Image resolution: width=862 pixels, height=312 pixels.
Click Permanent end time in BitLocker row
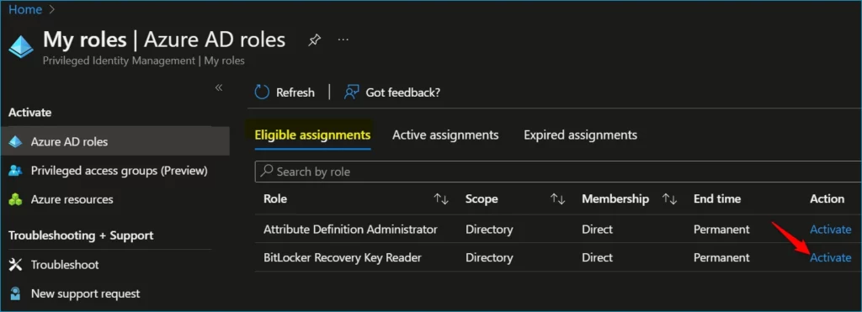(x=721, y=257)
